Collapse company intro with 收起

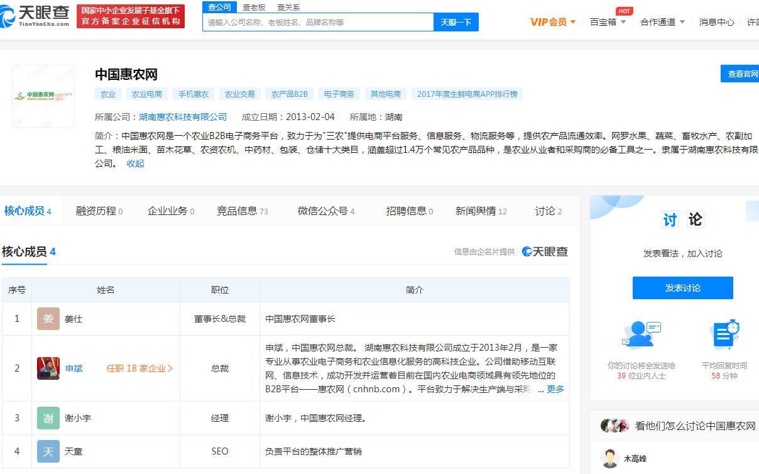click(135, 163)
